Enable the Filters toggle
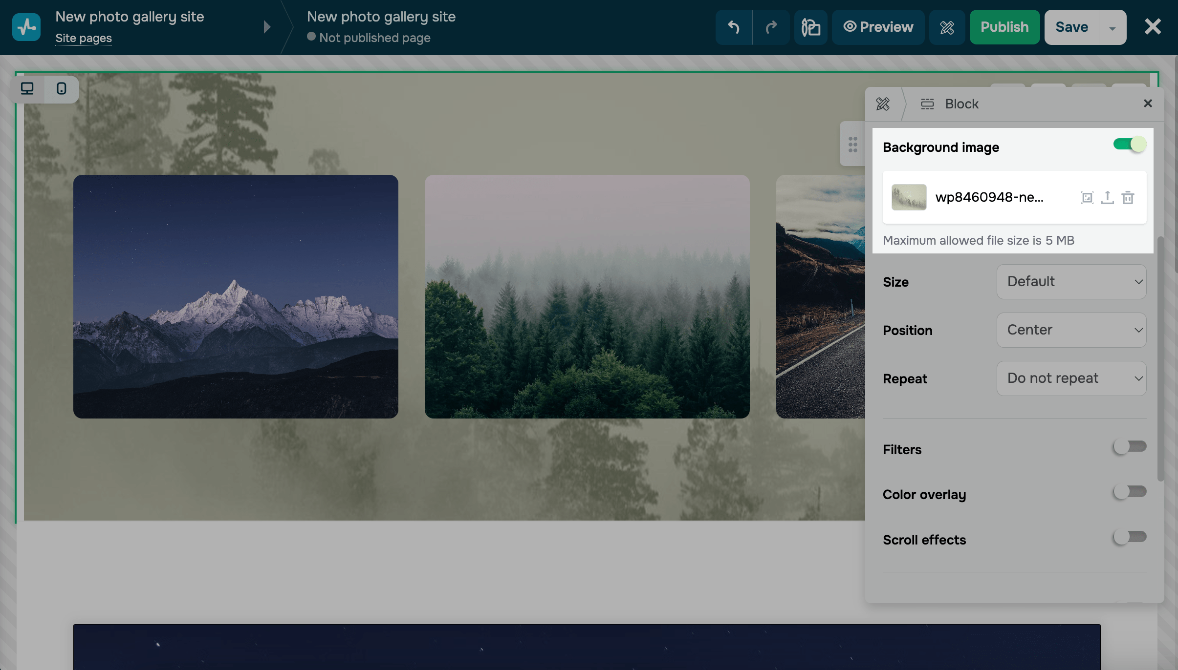The height and width of the screenshot is (670, 1178). pos(1129,446)
